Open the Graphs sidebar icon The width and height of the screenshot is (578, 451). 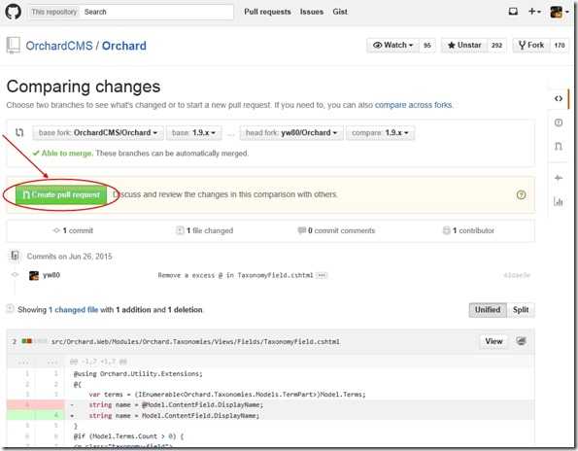click(x=559, y=201)
